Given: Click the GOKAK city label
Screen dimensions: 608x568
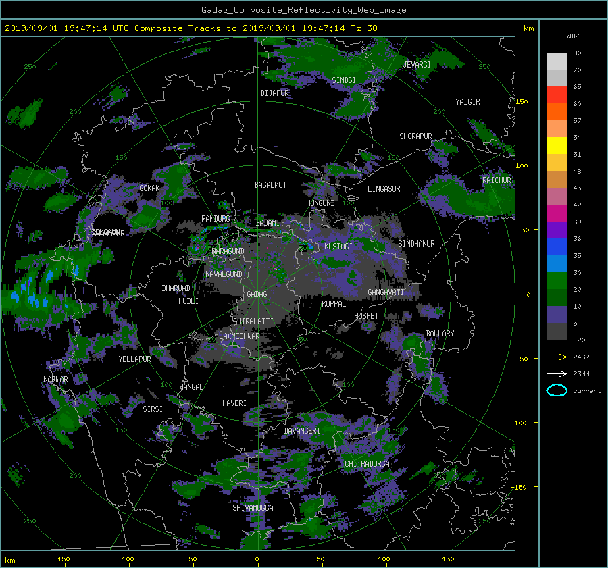Looking at the screenshot, I should point(150,188).
